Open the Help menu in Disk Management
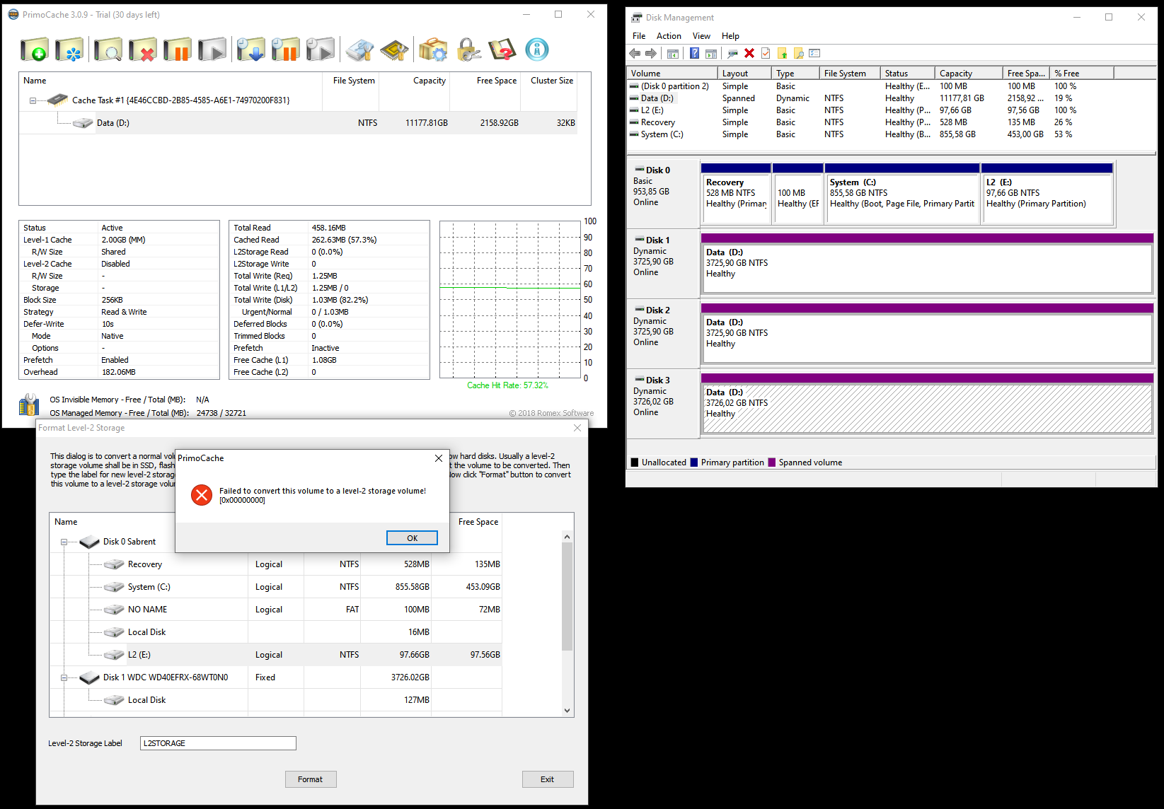Image resolution: width=1164 pixels, height=809 pixels. click(730, 36)
